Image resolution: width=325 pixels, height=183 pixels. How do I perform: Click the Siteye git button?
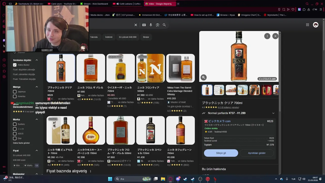point(221,153)
